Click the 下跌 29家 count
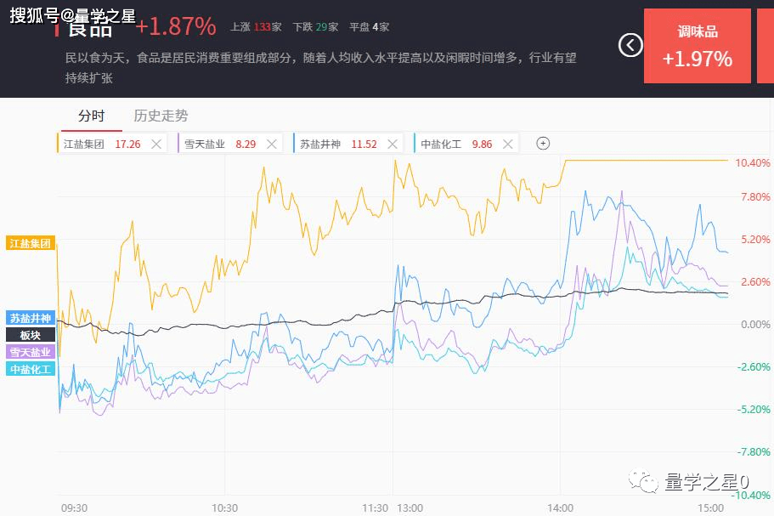Screen dimensions: 774x516 (x=314, y=27)
